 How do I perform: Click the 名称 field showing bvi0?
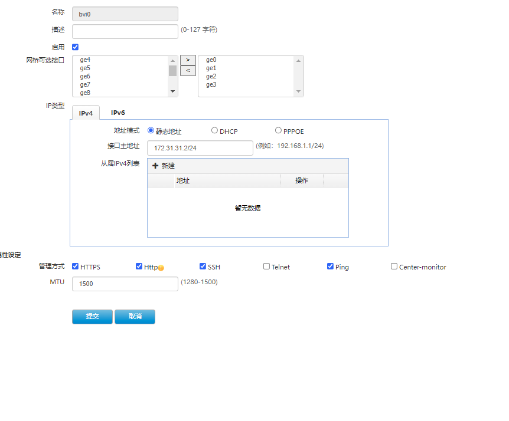pos(125,14)
